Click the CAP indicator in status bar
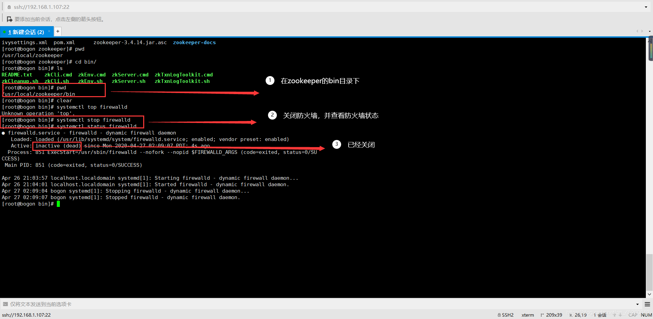653x319 pixels. [x=633, y=315]
